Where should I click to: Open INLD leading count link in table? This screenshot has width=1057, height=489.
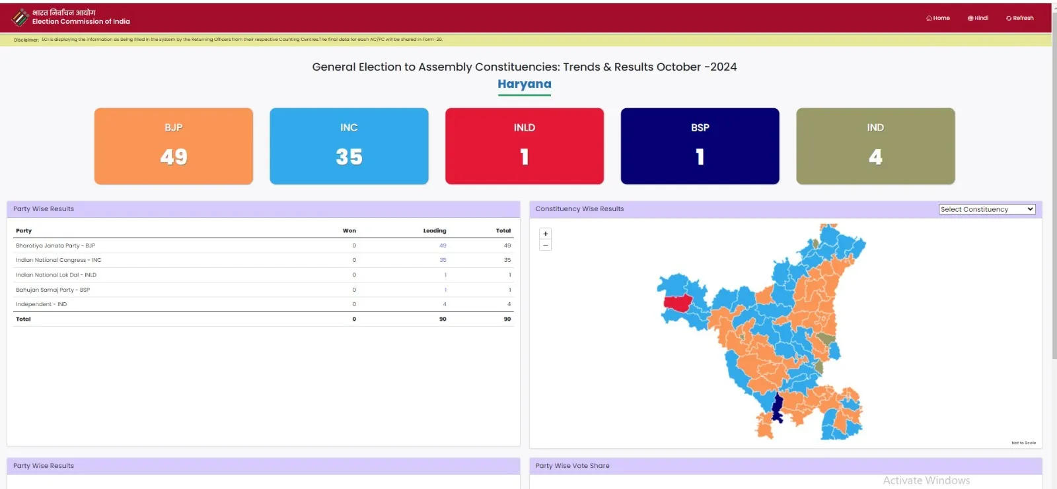(445, 275)
